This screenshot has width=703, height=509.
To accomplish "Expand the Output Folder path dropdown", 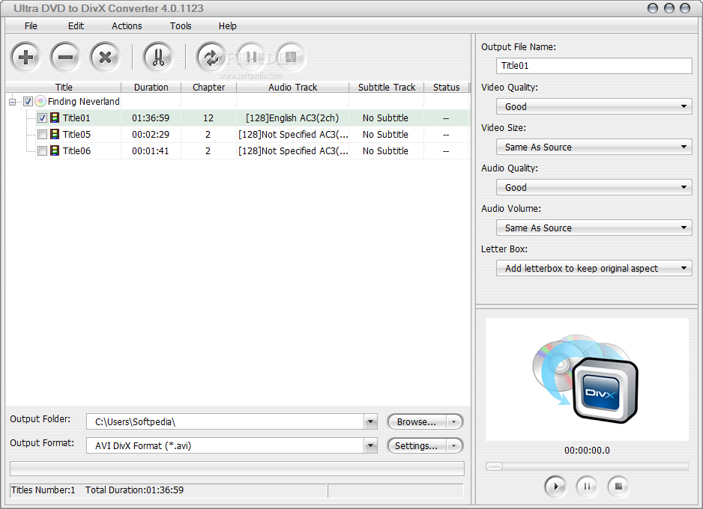I will pyautogui.click(x=370, y=421).
